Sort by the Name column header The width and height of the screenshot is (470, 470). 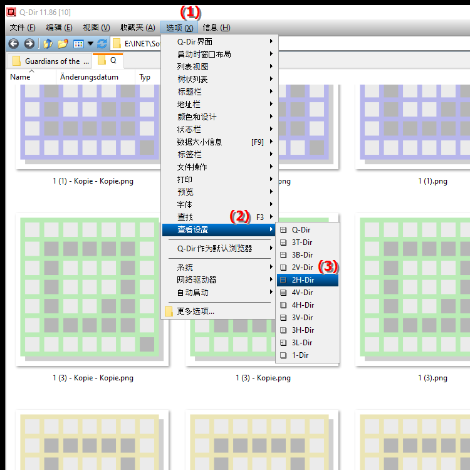[x=31, y=77]
